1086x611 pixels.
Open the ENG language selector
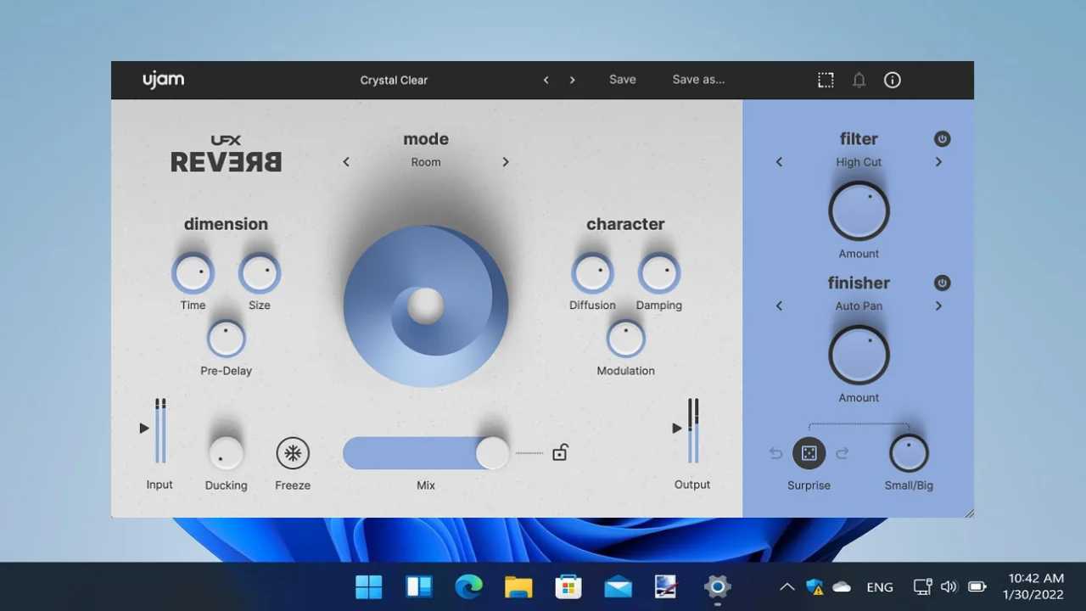pyautogui.click(x=880, y=586)
